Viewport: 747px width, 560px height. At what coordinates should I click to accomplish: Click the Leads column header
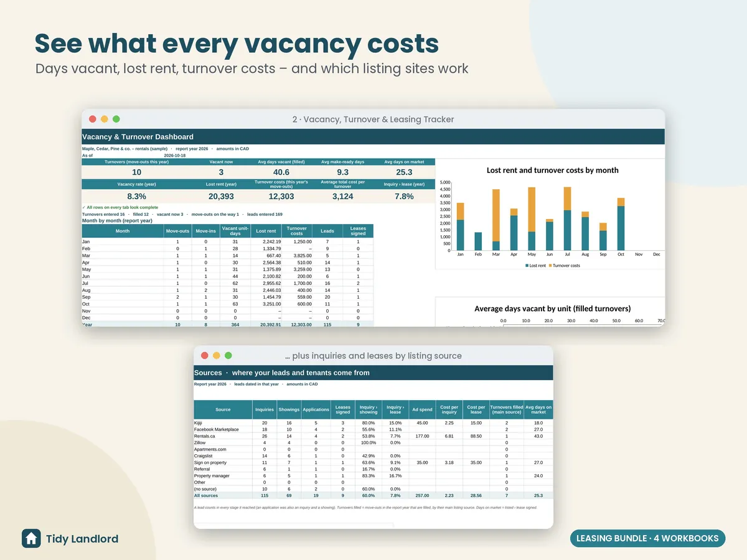327,231
